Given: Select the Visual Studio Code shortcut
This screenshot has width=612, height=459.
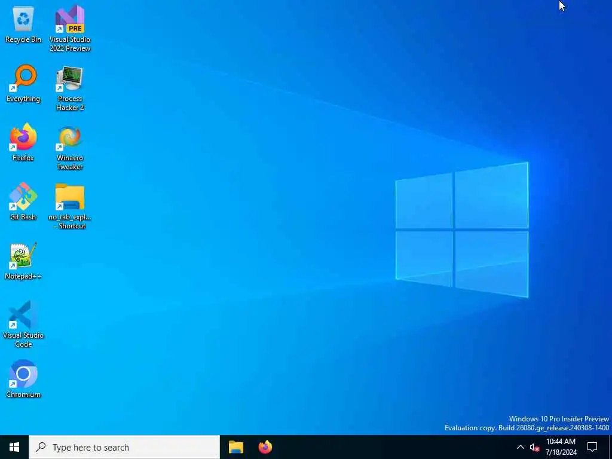Looking at the screenshot, I should coord(23,324).
